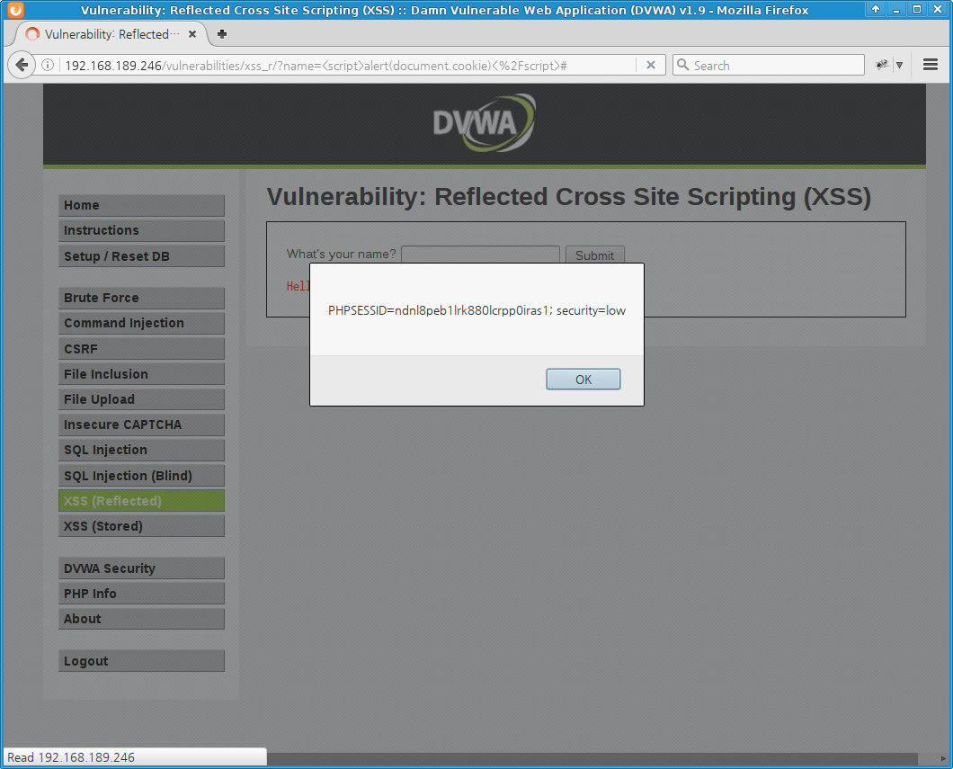
Task: Select the Vulnerability: Reflected tab
Action: [110, 34]
